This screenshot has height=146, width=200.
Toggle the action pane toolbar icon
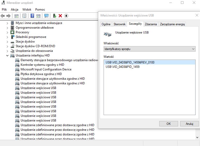coord(38,16)
